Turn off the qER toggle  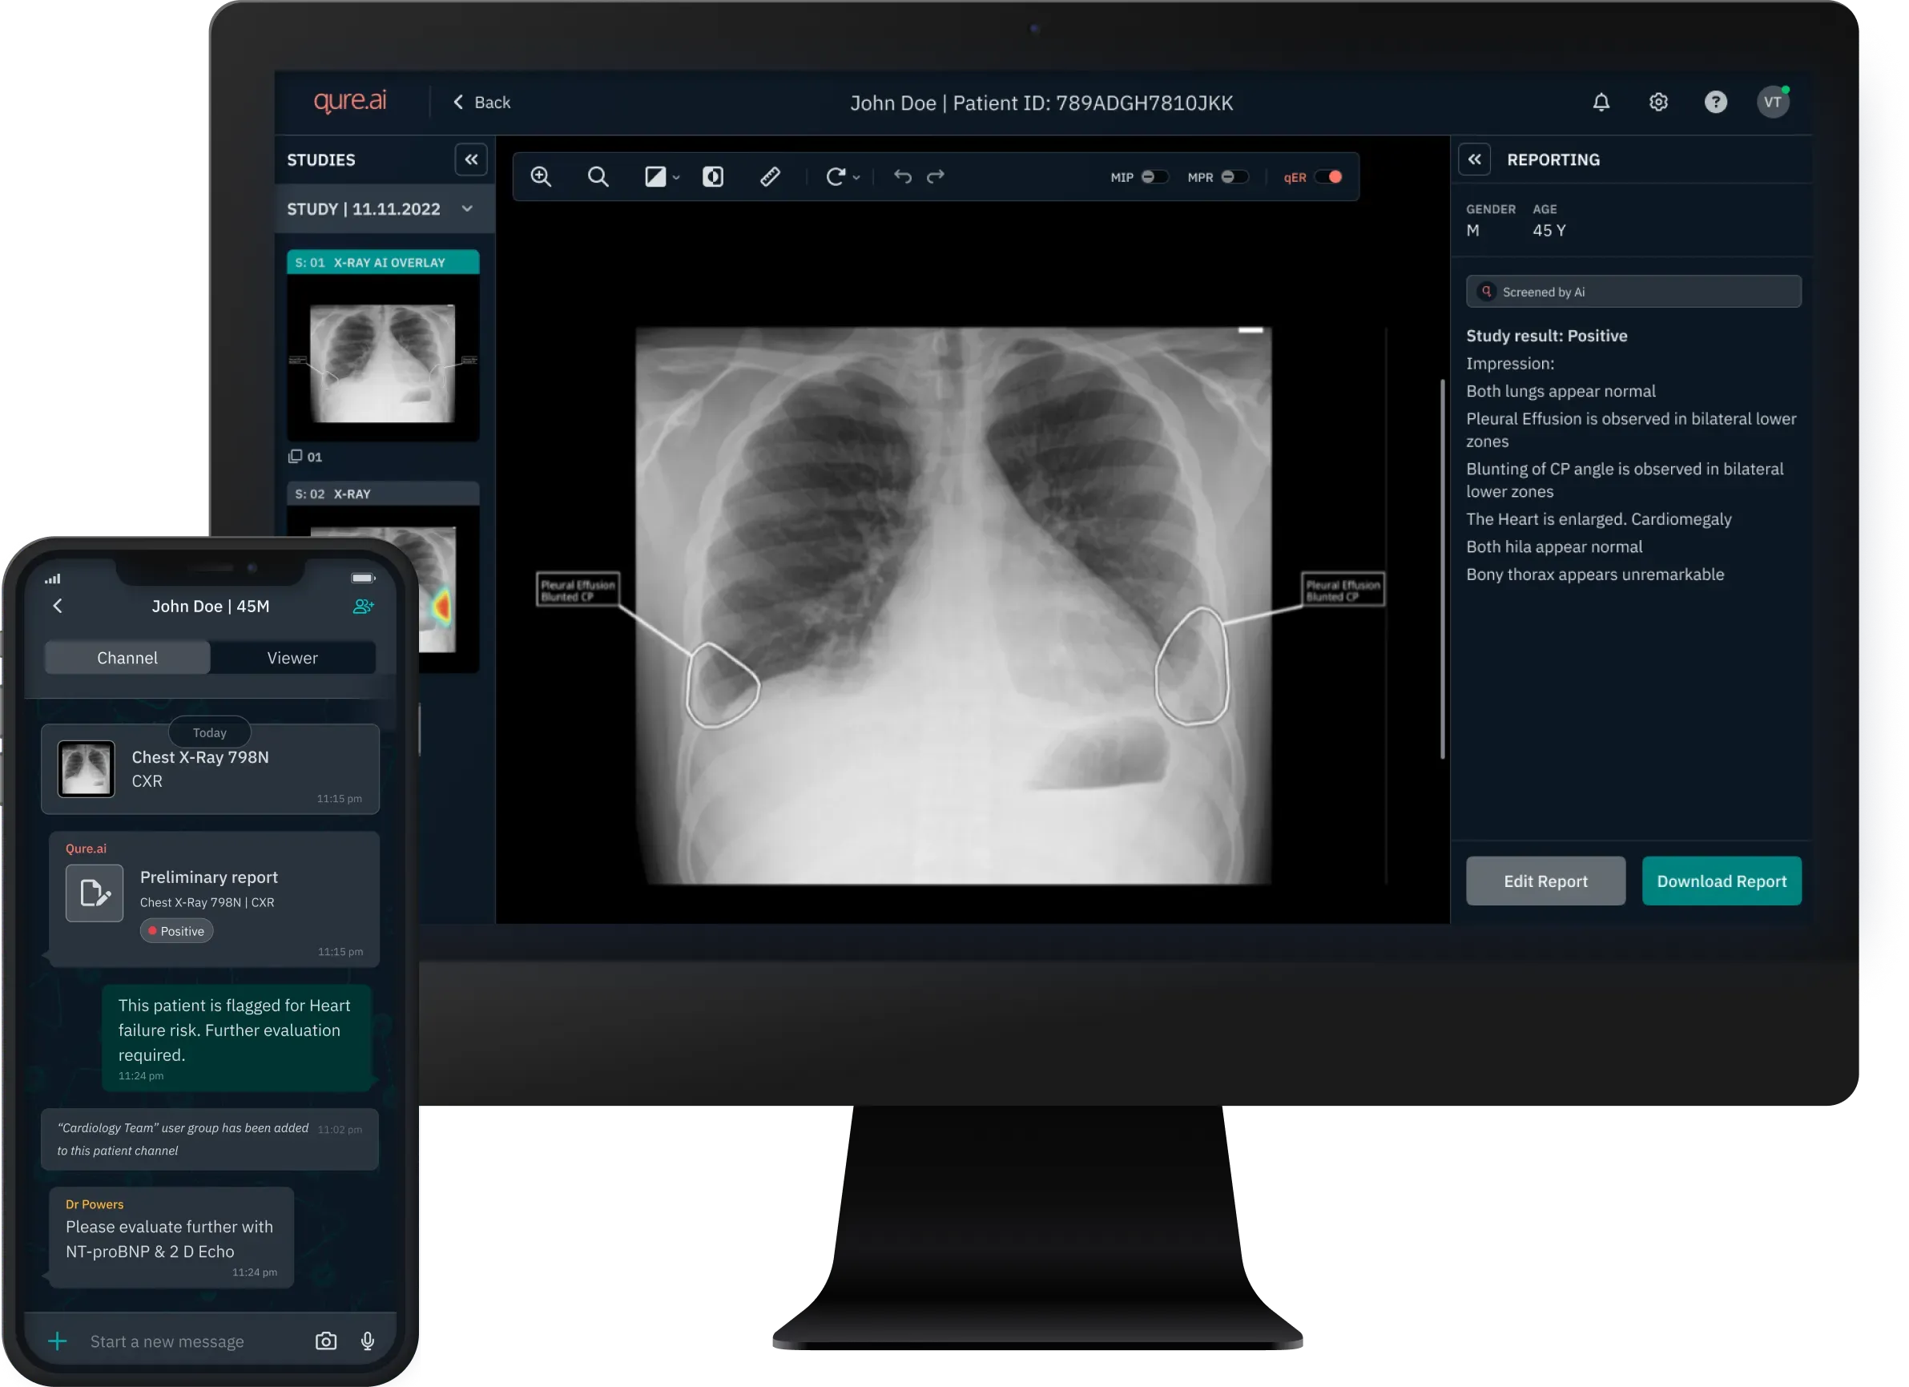1329,177
